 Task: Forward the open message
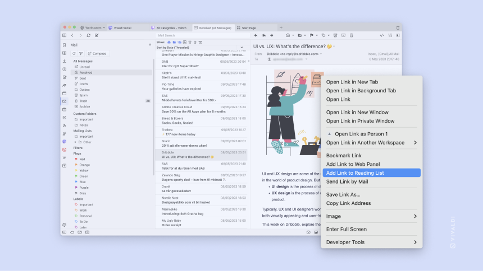point(272,35)
